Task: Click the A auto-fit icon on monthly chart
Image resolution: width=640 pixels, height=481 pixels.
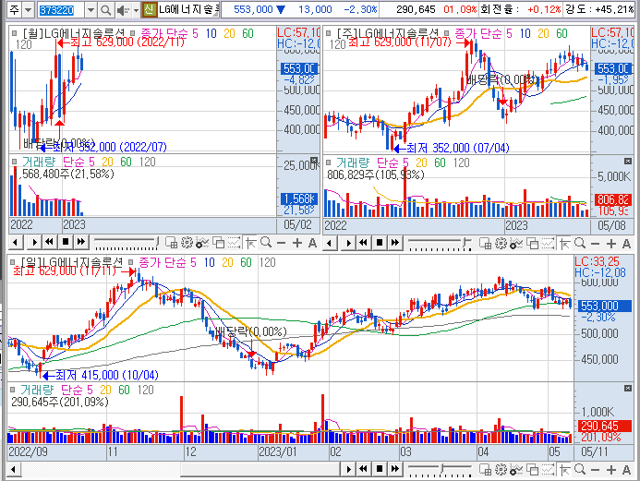Action: tap(312, 243)
